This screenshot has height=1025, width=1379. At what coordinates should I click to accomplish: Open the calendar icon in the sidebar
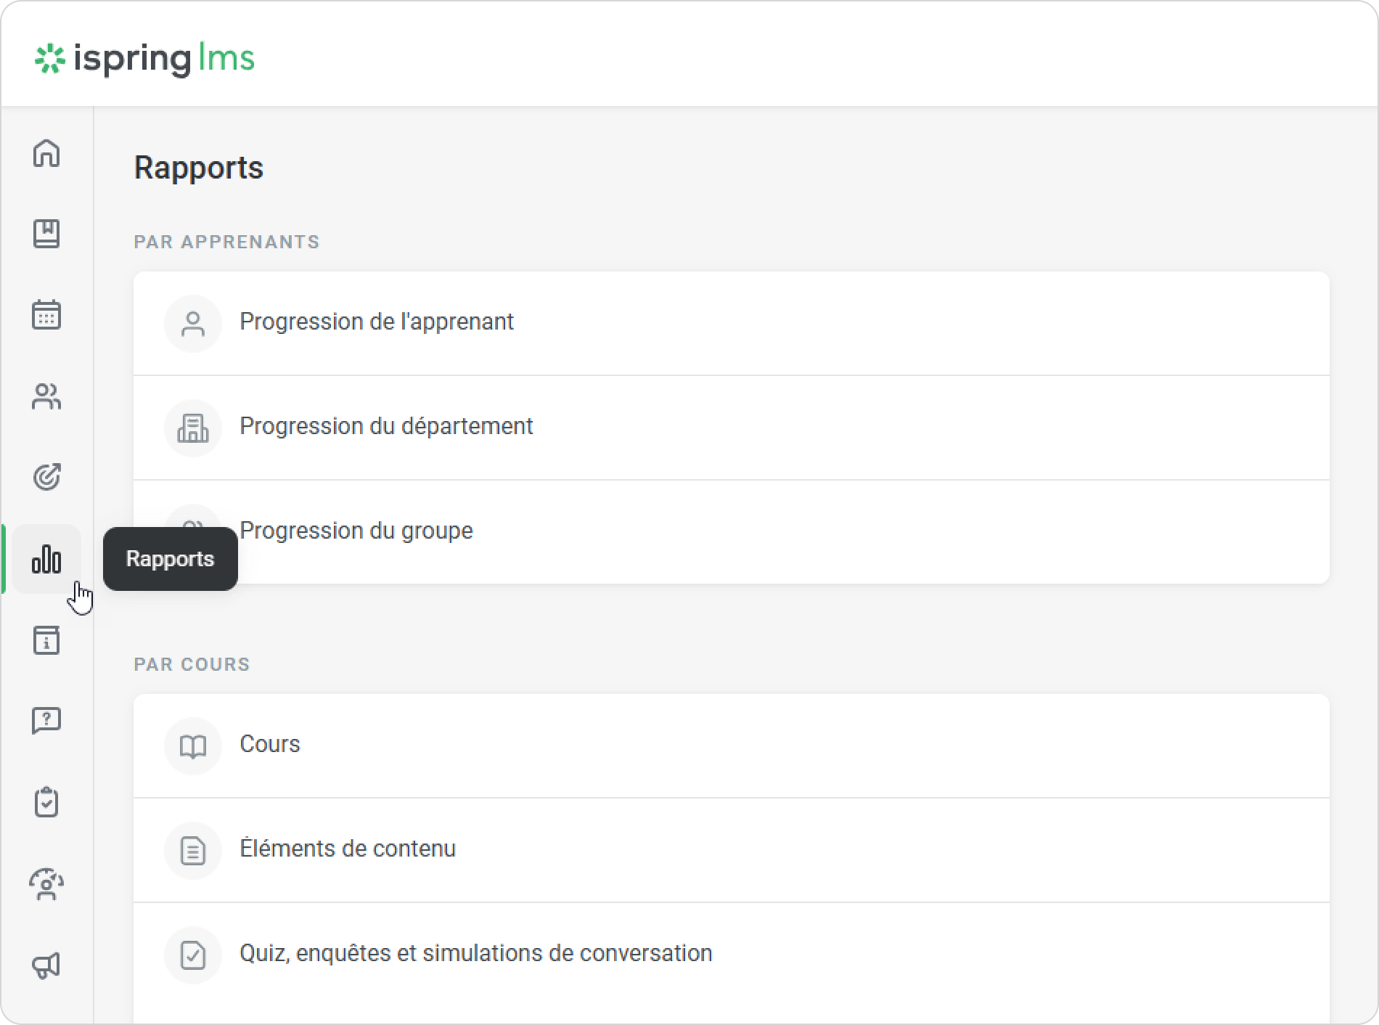tap(46, 315)
